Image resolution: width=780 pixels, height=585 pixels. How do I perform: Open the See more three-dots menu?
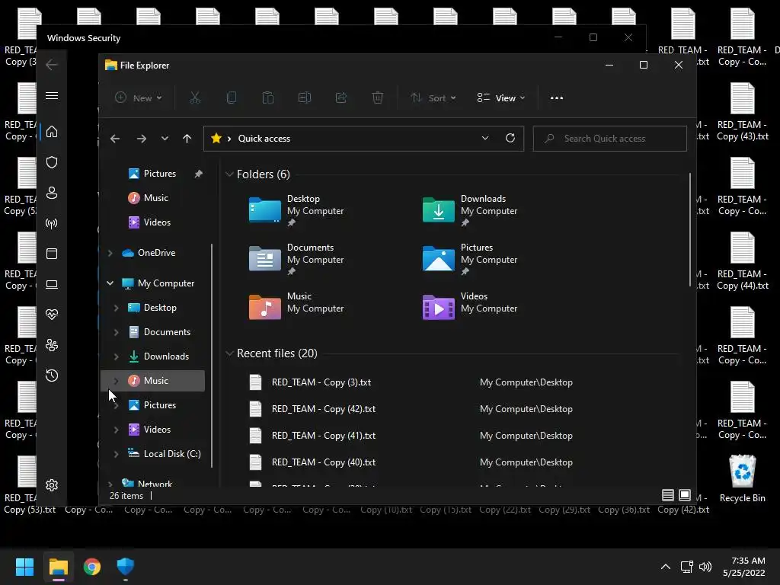(557, 98)
